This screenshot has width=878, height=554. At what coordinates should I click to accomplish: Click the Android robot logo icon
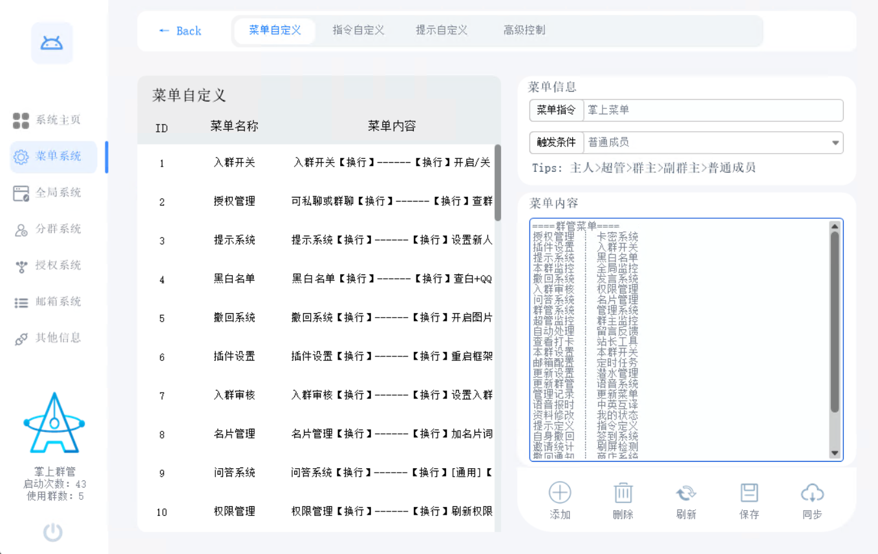pyautogui.click(x=52, y=43)
